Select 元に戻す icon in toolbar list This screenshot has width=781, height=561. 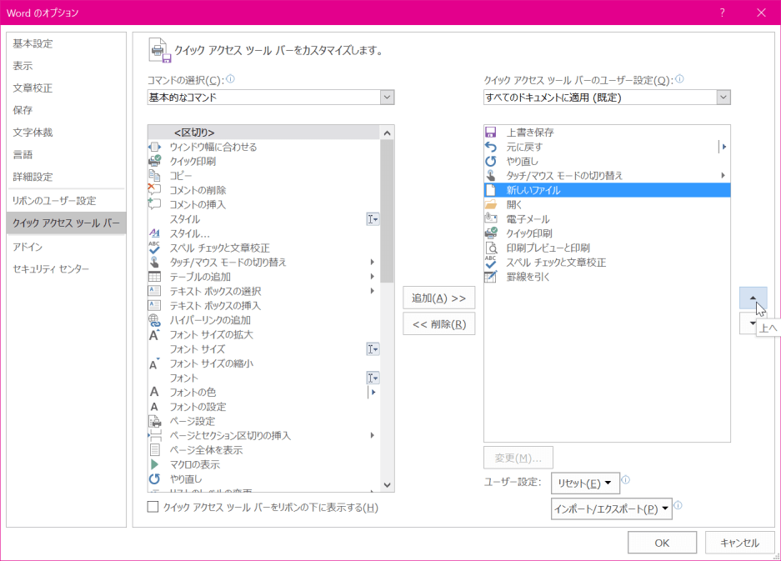[x=491, y=147]
